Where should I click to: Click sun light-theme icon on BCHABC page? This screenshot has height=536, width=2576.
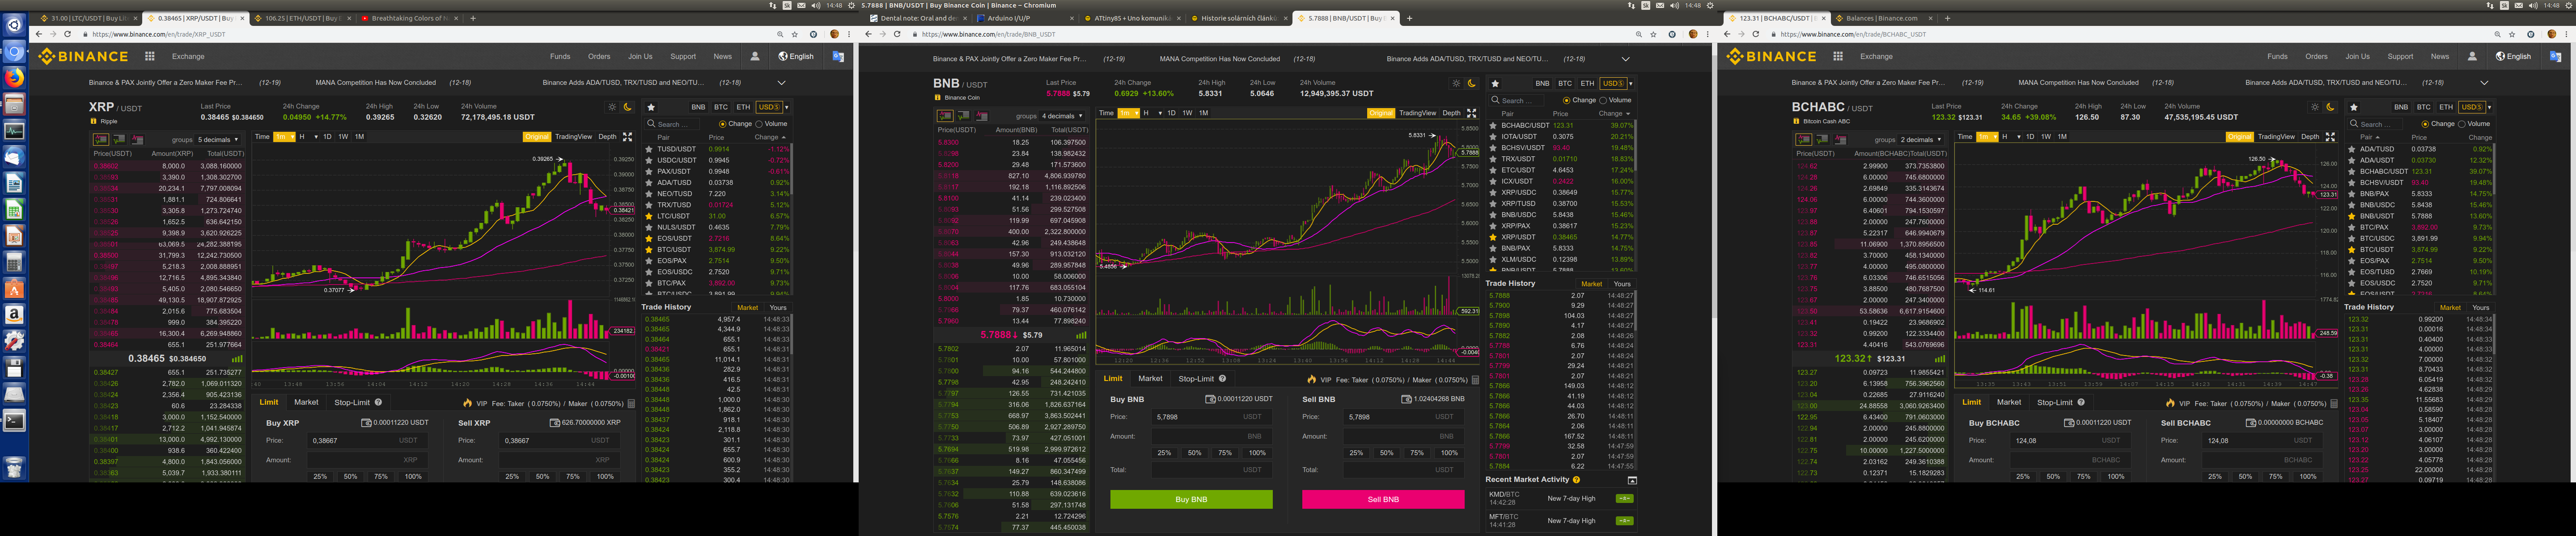[2314, 107]
